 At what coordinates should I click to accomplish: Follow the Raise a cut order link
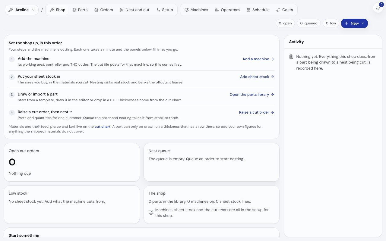[x=256, y=112]
